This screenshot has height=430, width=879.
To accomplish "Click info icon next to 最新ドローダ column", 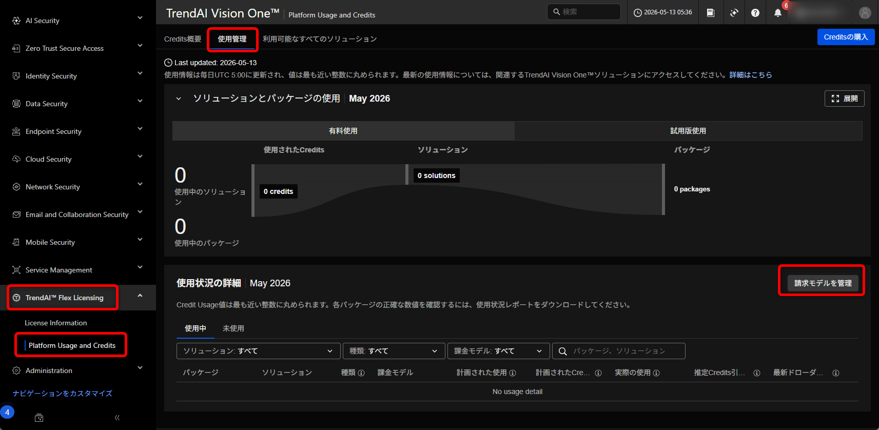I will coord(836,373).
